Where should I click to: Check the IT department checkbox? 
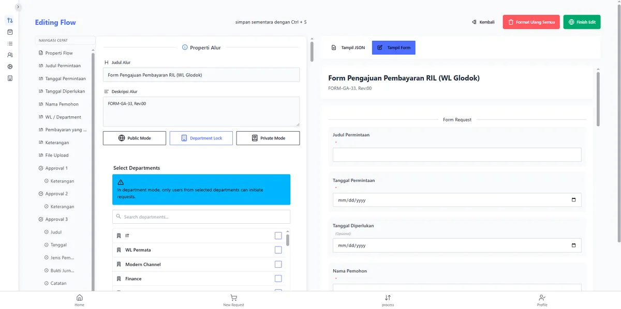pos(278,236)
